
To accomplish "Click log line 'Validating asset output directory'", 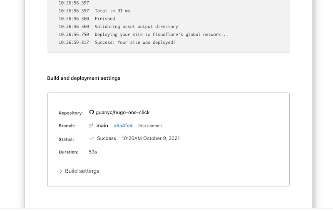I will pyautogui.click(x=137, y=27).
